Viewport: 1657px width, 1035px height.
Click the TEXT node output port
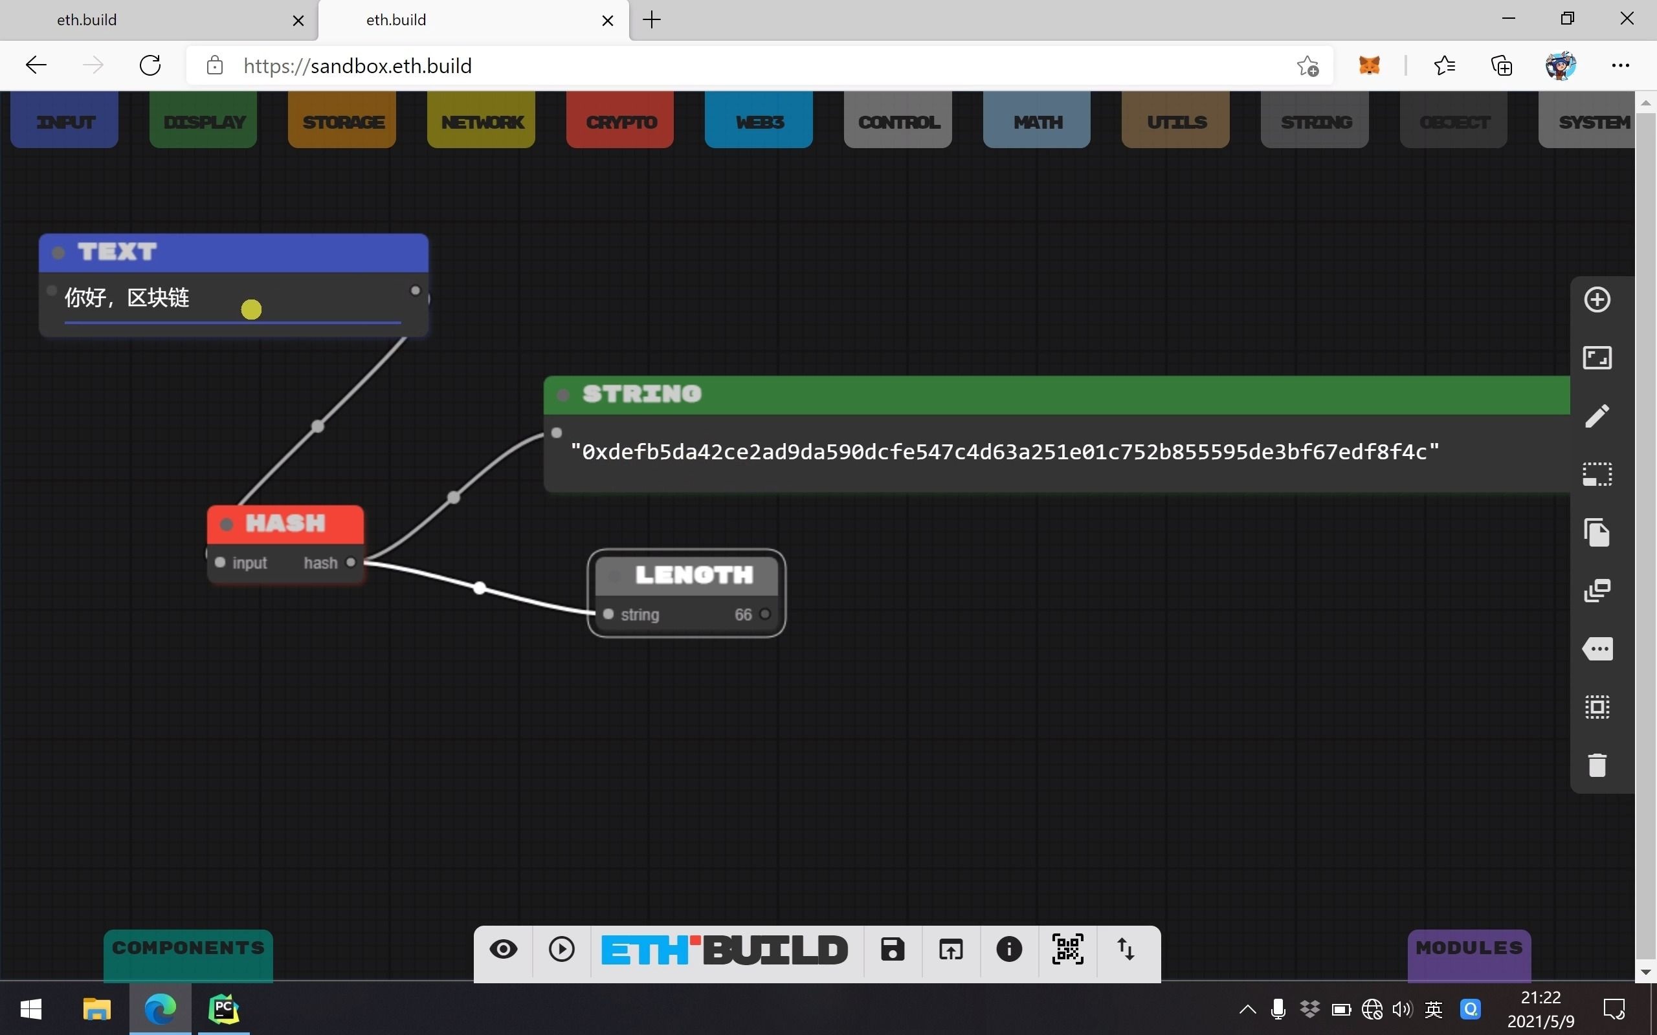point(415,290)
